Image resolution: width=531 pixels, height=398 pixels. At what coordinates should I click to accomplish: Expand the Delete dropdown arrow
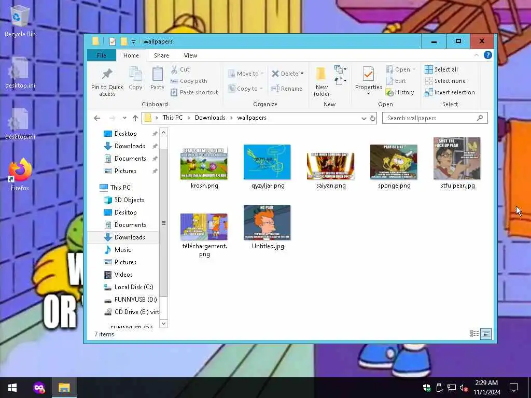(302, 74)
